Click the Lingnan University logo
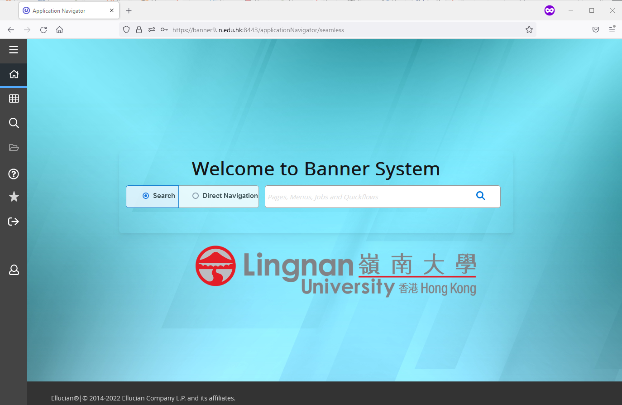 (x=335, y=271)
